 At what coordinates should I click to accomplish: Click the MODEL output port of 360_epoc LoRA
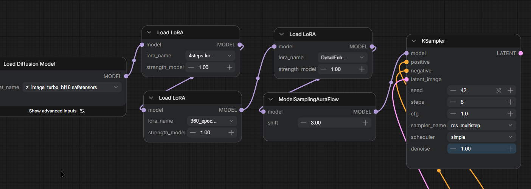242,110
